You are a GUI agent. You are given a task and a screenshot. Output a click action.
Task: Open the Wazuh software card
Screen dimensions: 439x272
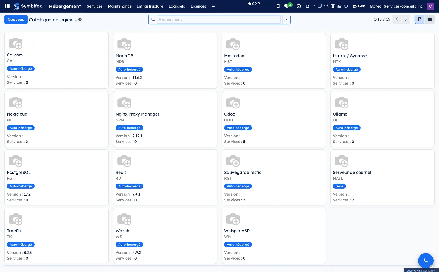tap(165, 236)
